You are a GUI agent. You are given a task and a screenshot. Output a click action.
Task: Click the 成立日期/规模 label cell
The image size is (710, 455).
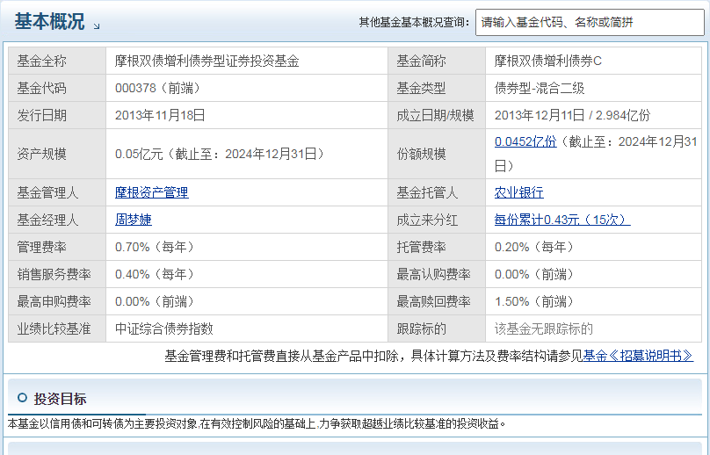tap(437, 115)
